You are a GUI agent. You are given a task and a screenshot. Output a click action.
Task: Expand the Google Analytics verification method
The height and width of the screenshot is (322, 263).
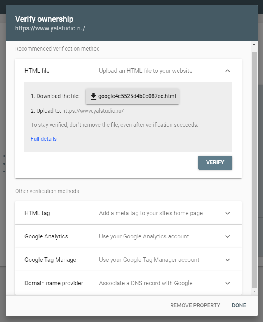click(228, 236)
